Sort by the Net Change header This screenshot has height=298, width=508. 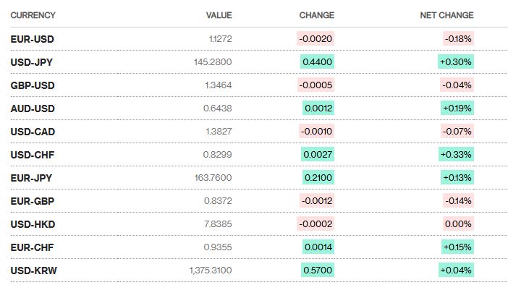(446, 15)
